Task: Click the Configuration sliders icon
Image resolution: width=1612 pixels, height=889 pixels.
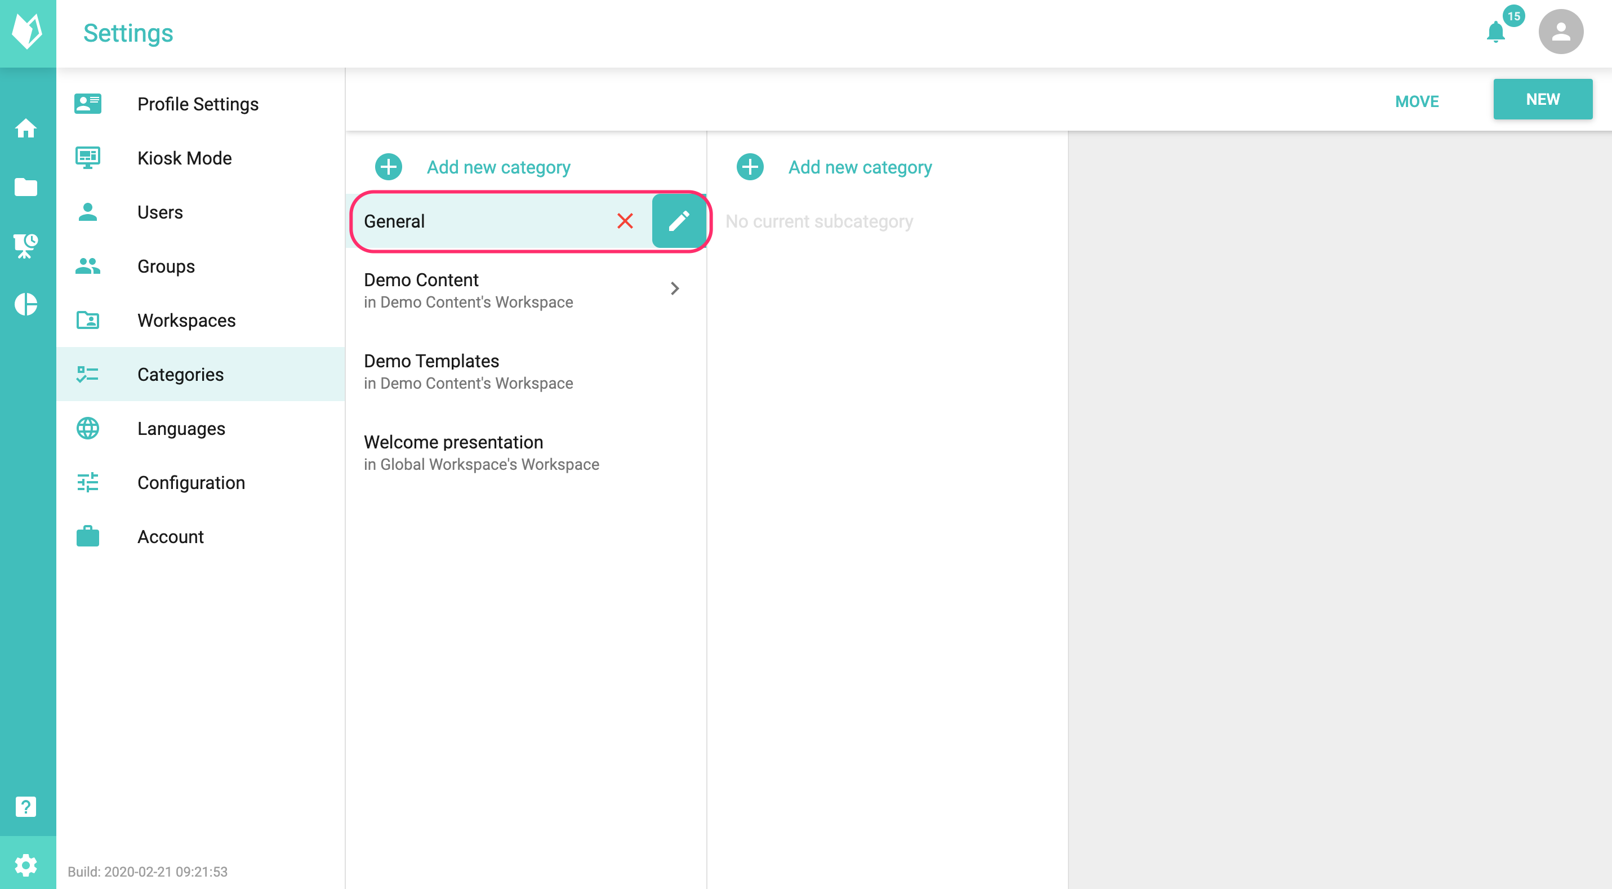Action: tap(88, 482)
